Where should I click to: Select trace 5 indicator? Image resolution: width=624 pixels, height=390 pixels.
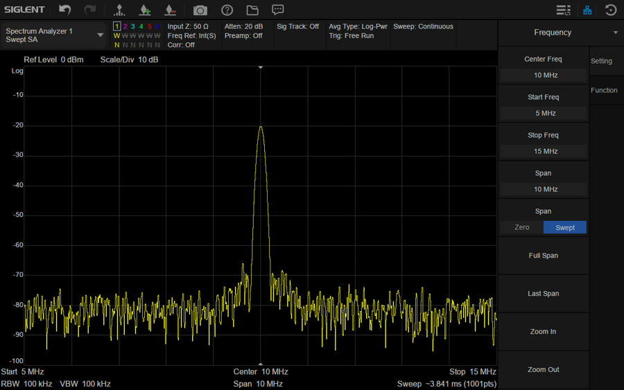(150, 26)
